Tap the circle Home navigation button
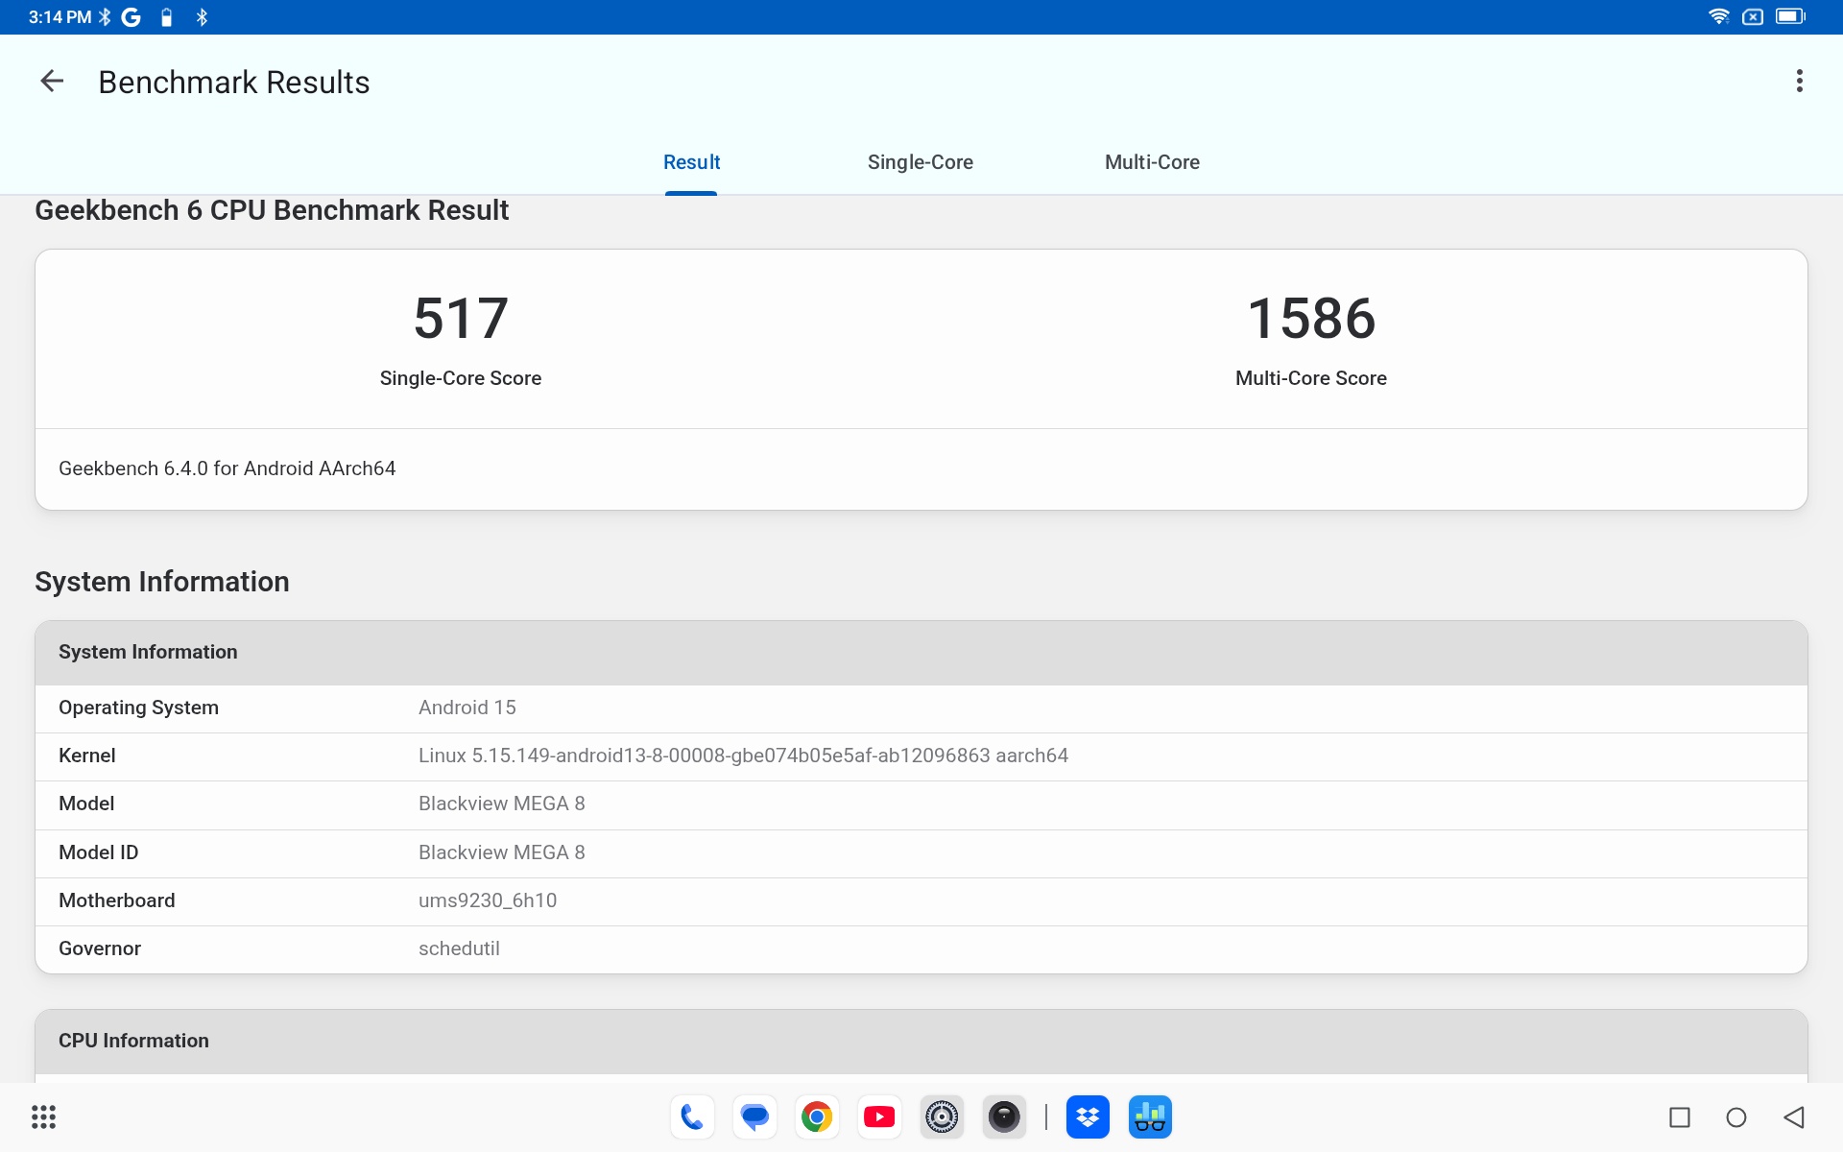This screenshot has width=1843, height=1152. (1736, 1117)
